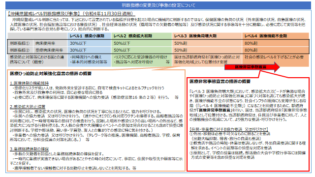Click the '基本的対感染対策等' bullet
Viewport: 315px width, 177px height.
pos(89,62)
